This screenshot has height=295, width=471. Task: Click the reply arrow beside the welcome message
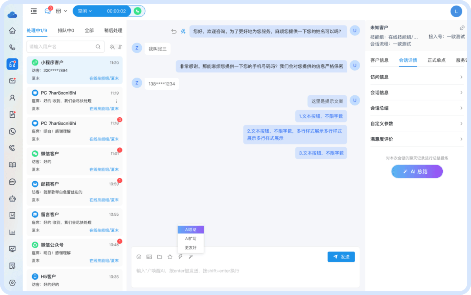[x=174, y=31]
